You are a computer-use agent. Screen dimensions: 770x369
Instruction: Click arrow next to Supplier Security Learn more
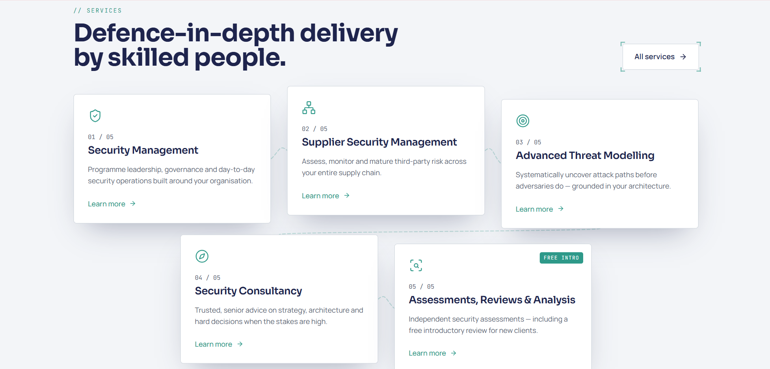tap(347, 195)
